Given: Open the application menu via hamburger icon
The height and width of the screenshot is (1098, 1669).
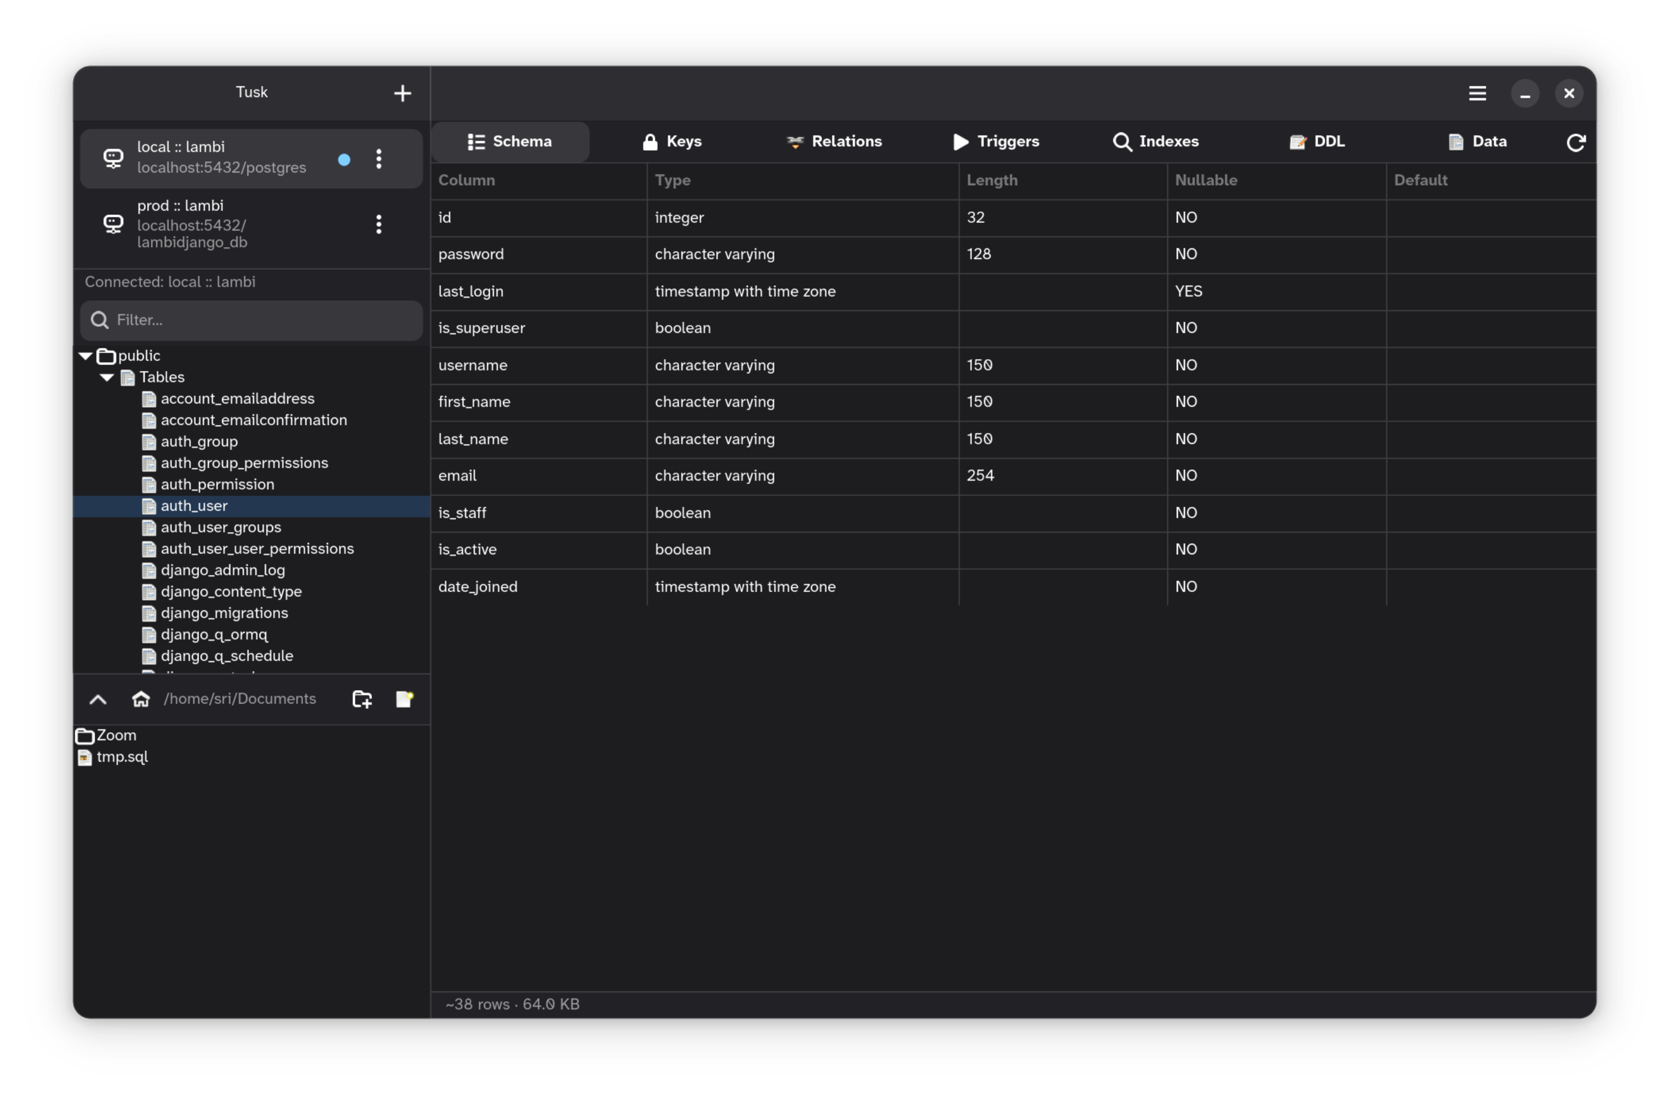Looking at the screenshot, I should 1477,93.
